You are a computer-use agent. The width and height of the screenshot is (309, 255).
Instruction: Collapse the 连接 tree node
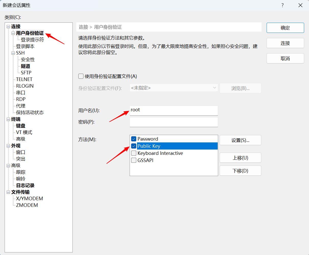[x=8, y=26]
